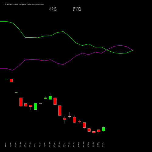The height and width of the screenshot is (152, 152).
Task: Click the low value L: 5.60
Action: click(77, 10)
